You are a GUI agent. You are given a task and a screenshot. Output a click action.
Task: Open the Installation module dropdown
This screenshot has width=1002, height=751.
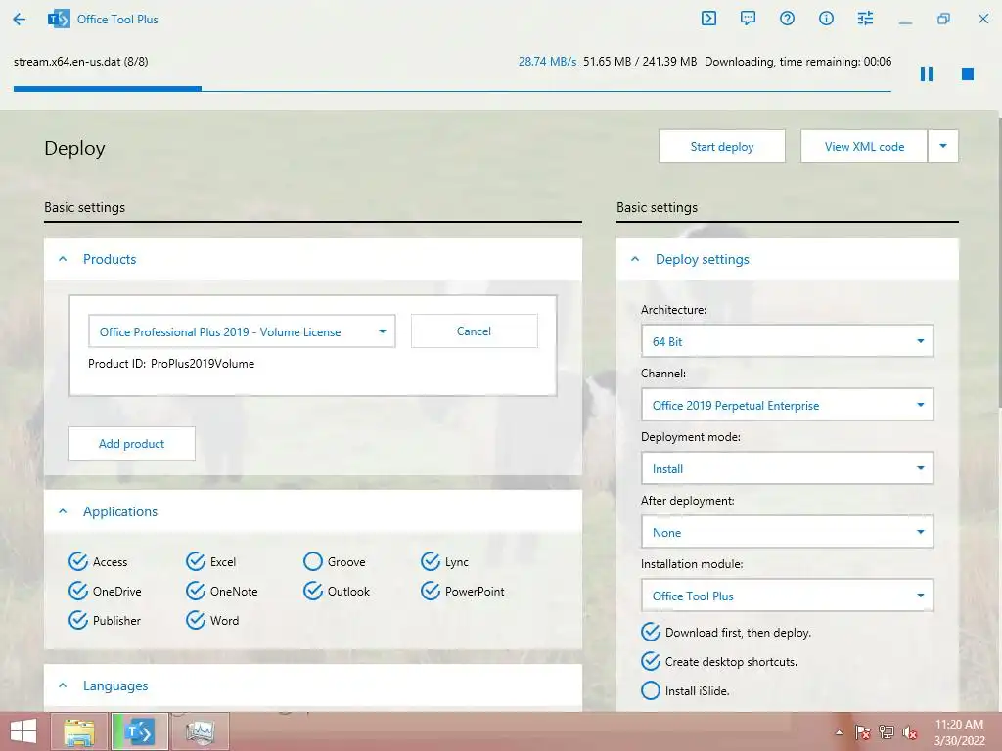tap(788, 596)
